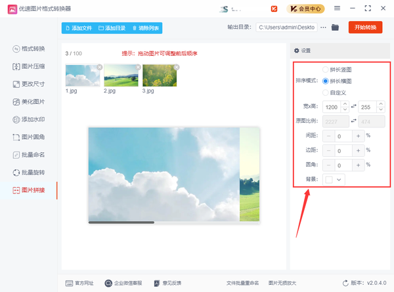Click the 会员中心 VIP badge
Viewport: 394px width, 292px height.
coord(305,9)
